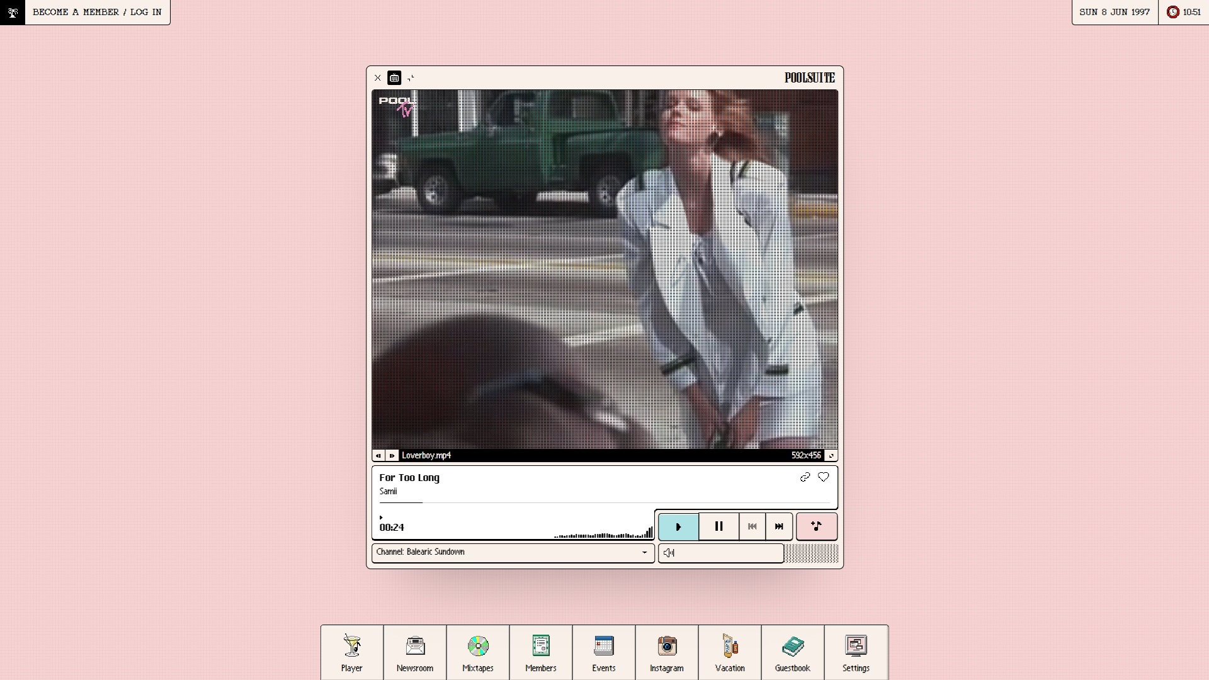Close the Poolsuite player window
This screenshot has height=680, width=1209.
click(x=378, y=78)
